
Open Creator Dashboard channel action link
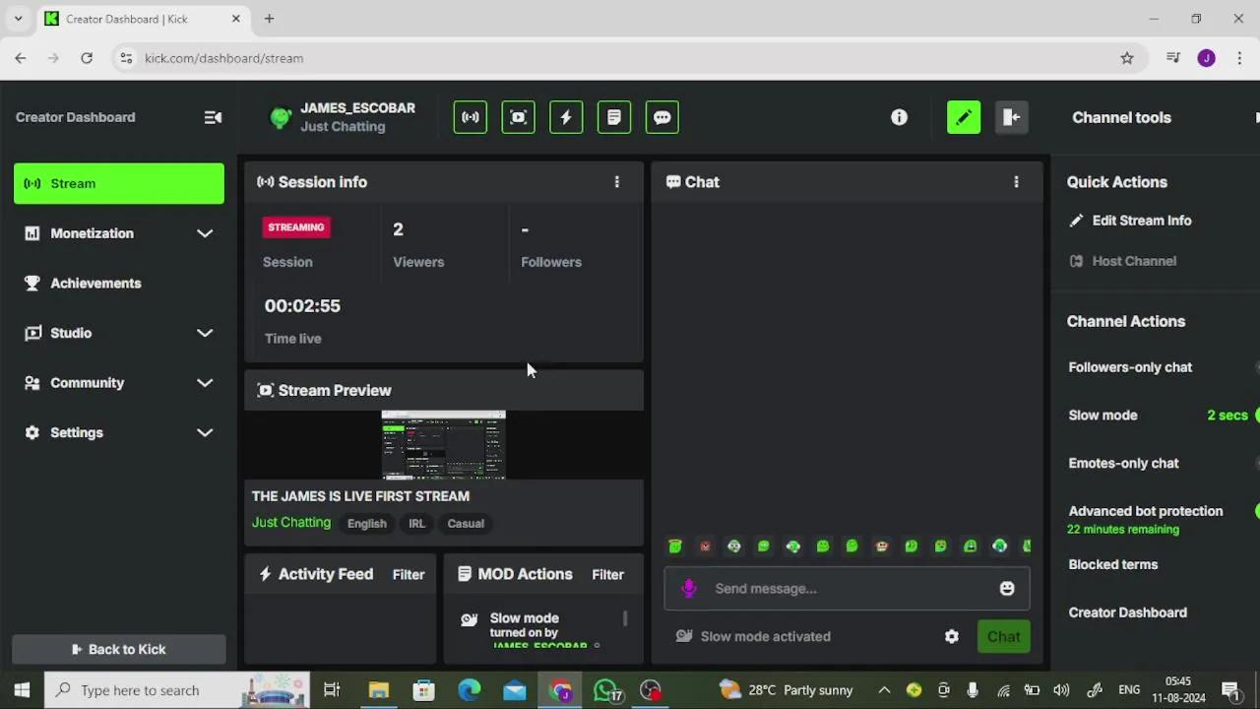pyautogui.click(x=1128, y=612)
